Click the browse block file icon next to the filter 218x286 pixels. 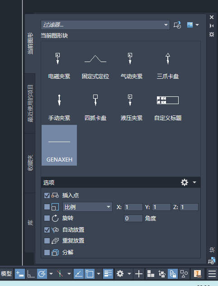coord(177,25)
